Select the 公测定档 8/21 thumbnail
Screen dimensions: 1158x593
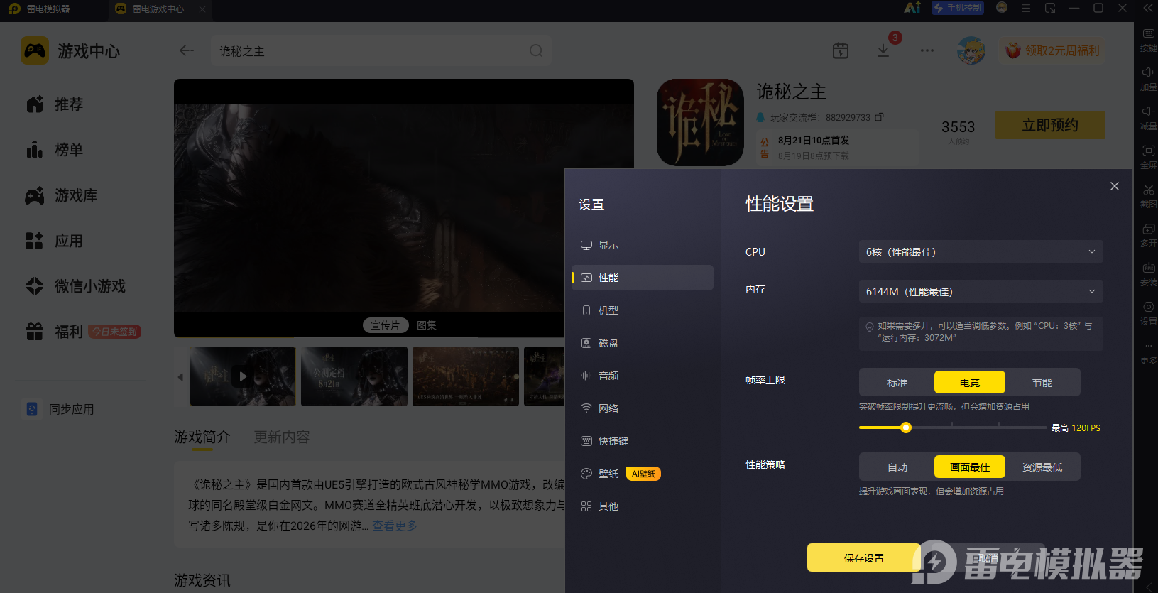point(354,376)
